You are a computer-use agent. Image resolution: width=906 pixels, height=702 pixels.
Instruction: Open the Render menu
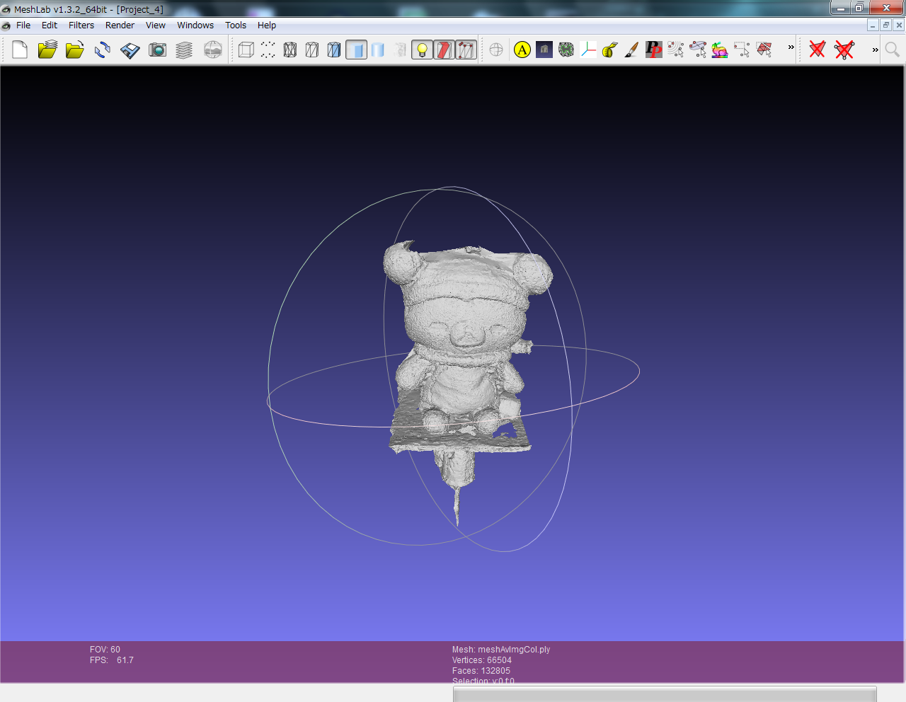pos(120,25)
